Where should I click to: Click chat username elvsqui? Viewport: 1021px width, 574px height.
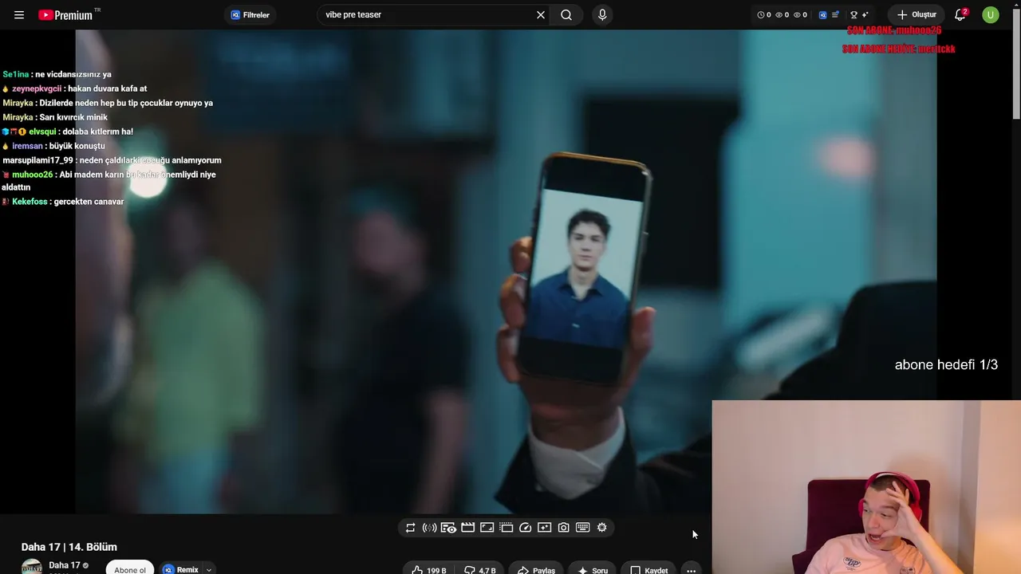[42, 132]
